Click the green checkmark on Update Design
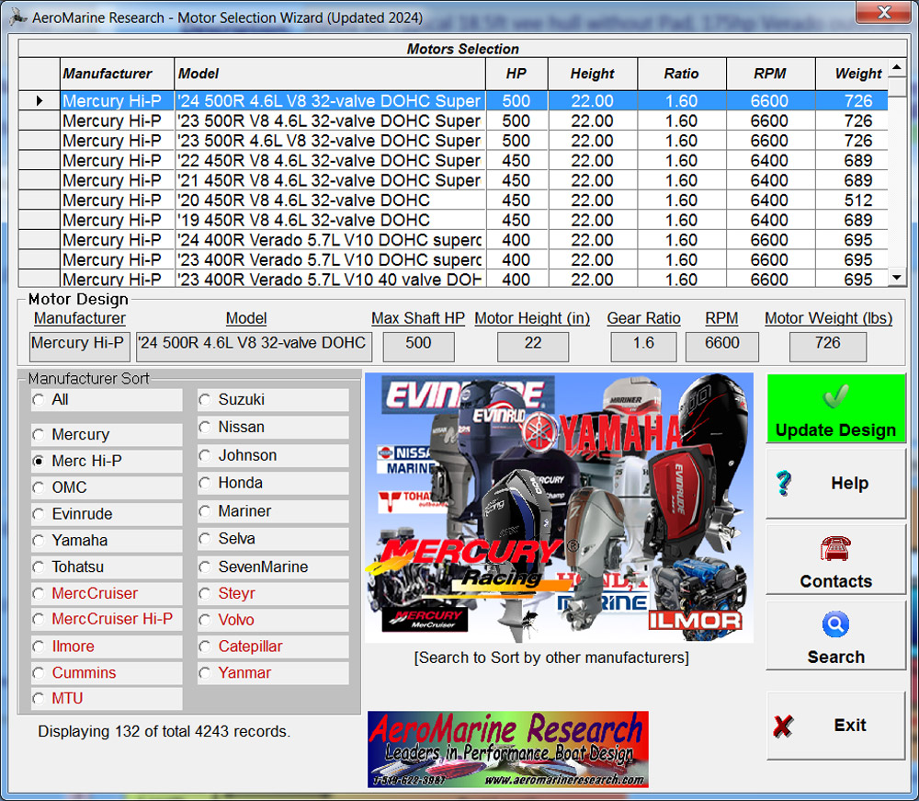Screen dimensions: 919x801 pyautogui.click(x=835, y=397)
